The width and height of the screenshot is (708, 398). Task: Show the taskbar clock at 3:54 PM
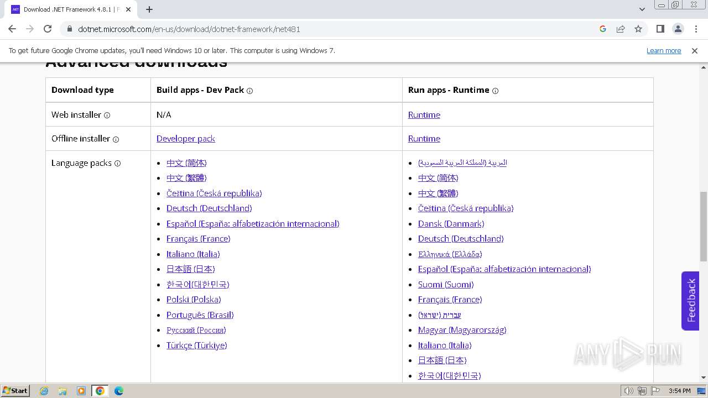tap(679, 391)
